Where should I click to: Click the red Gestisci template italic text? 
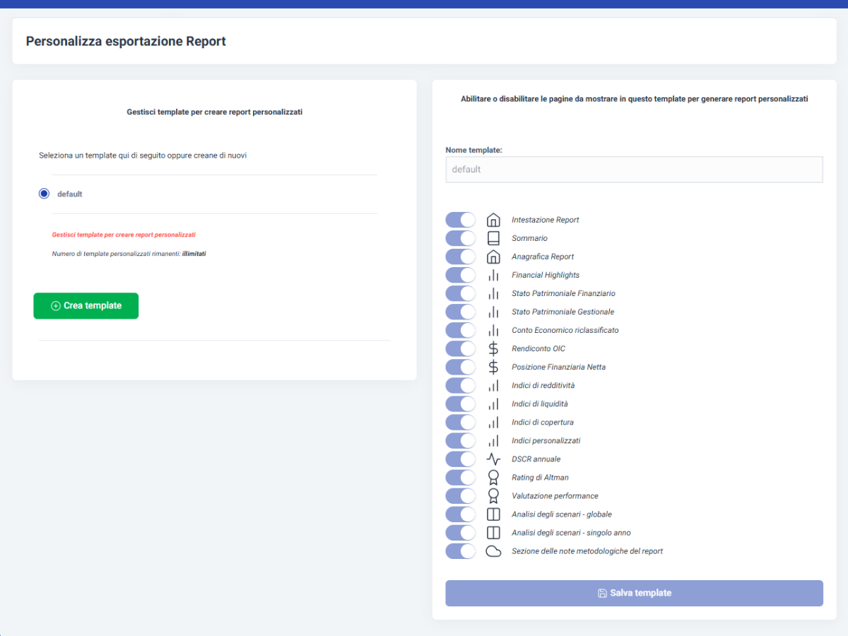(124, 234)
